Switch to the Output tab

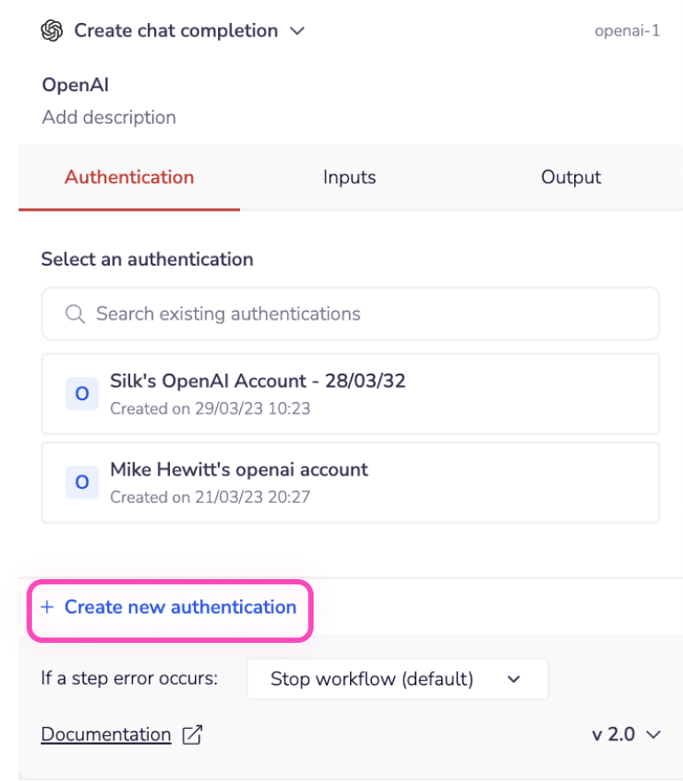point(570,177)
